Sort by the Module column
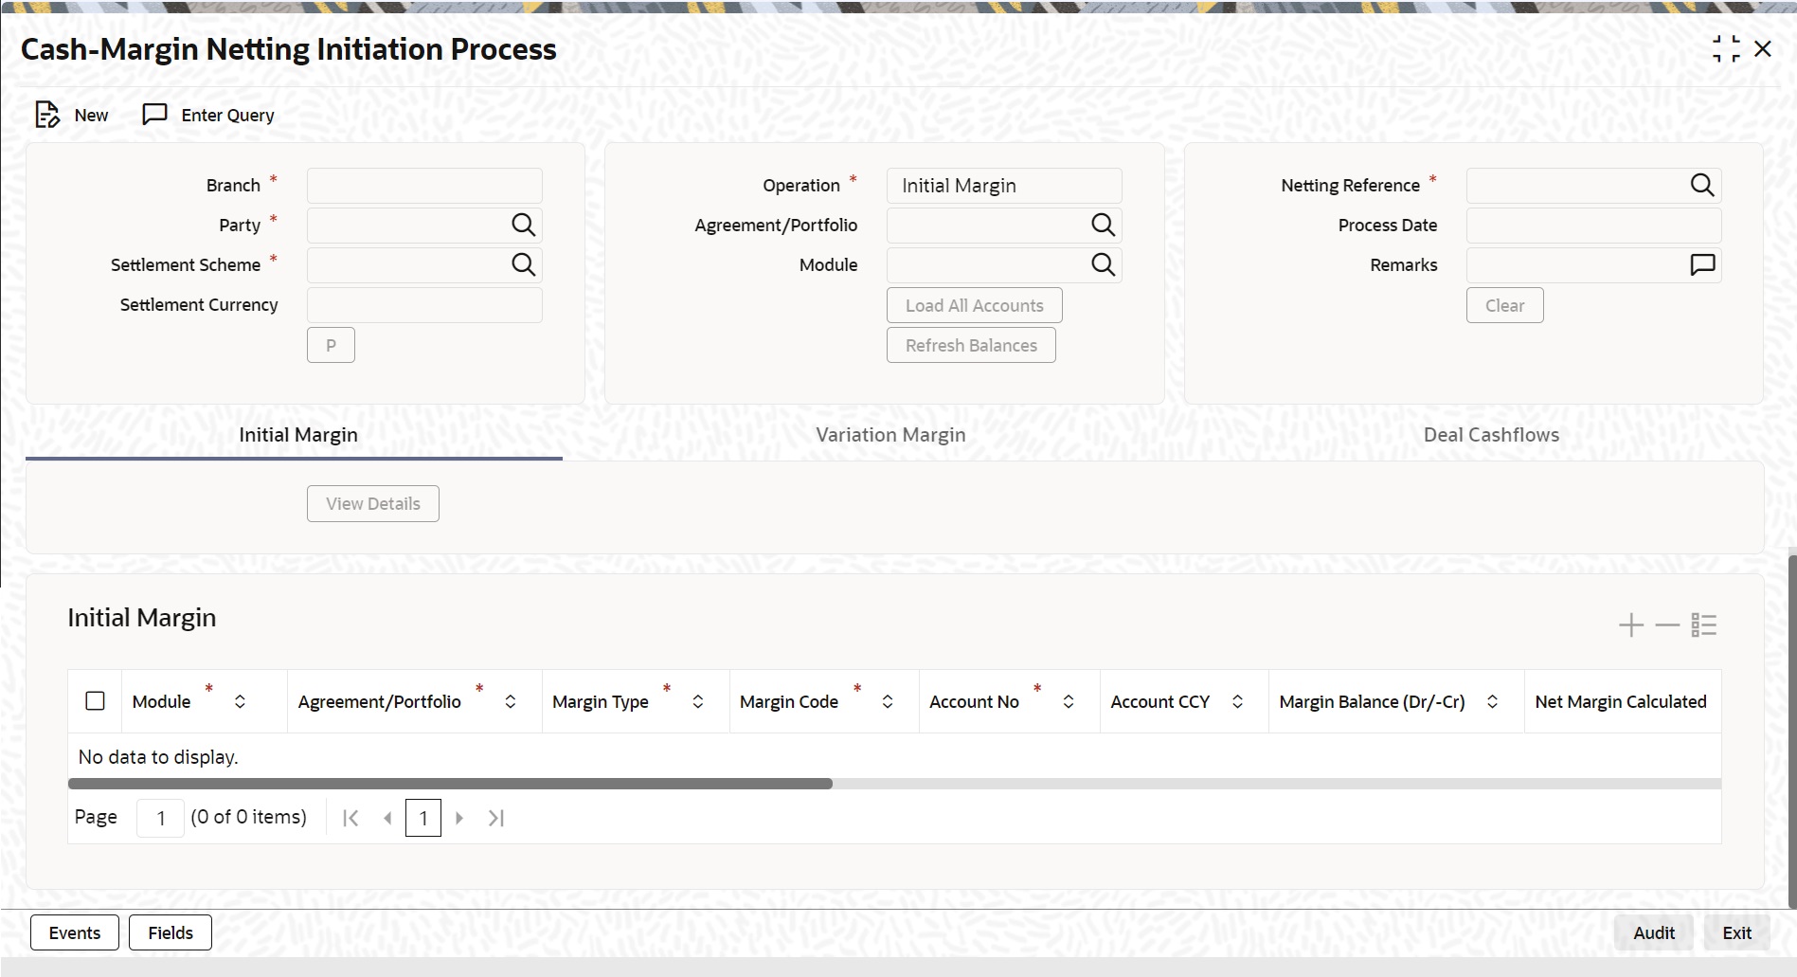1797x977 pixels. (x=241, y=701)
